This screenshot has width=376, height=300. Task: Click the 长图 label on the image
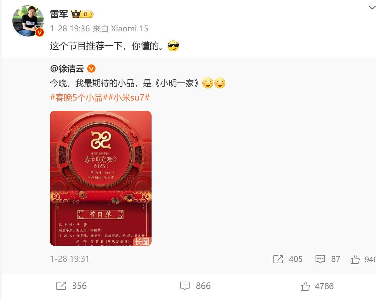[x=142, y=241]
